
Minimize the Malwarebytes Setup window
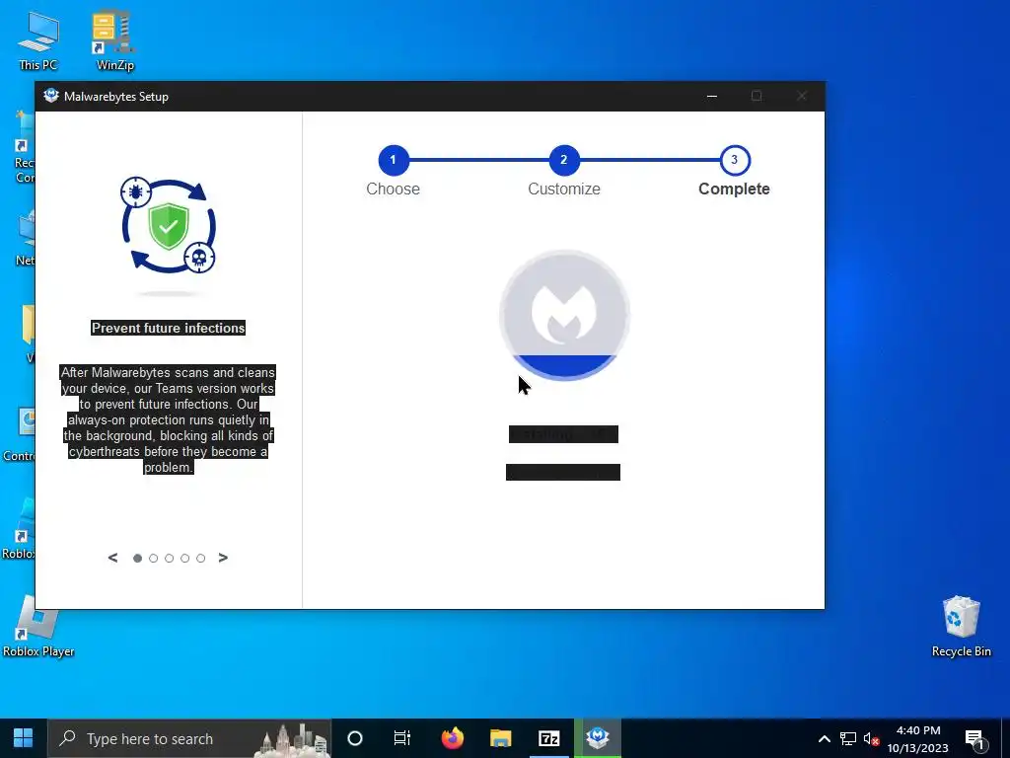[x=712, y=96]
